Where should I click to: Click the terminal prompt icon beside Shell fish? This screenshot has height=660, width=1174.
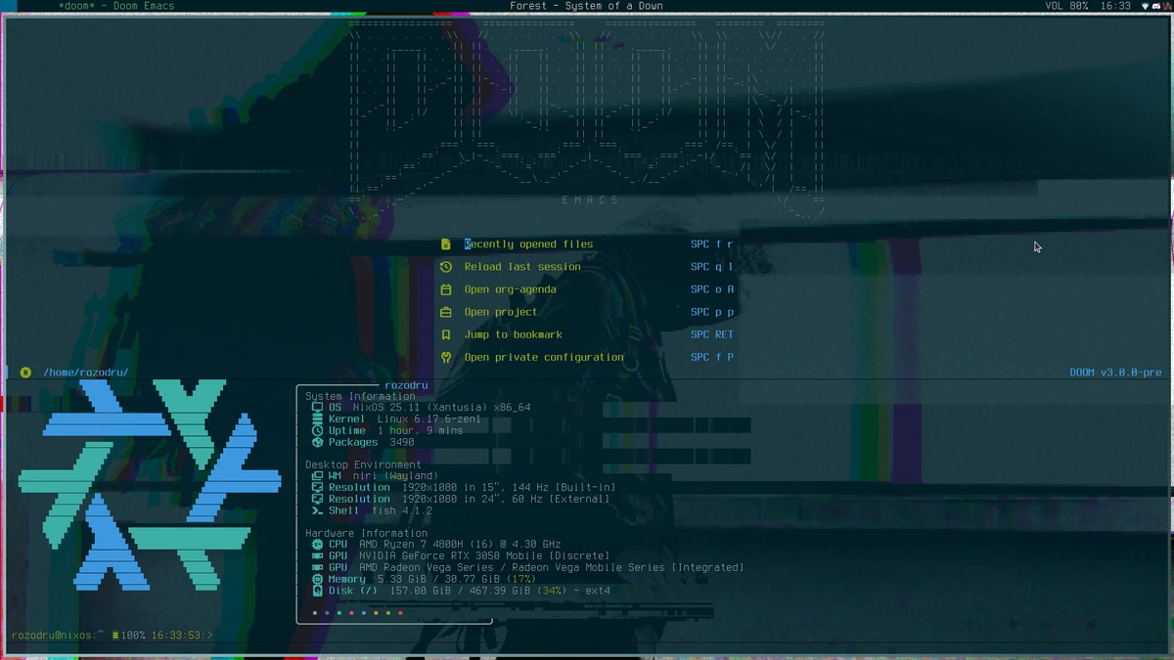click(x=317, y=509)
